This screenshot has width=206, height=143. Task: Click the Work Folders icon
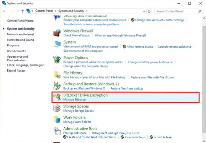point(57,119)
